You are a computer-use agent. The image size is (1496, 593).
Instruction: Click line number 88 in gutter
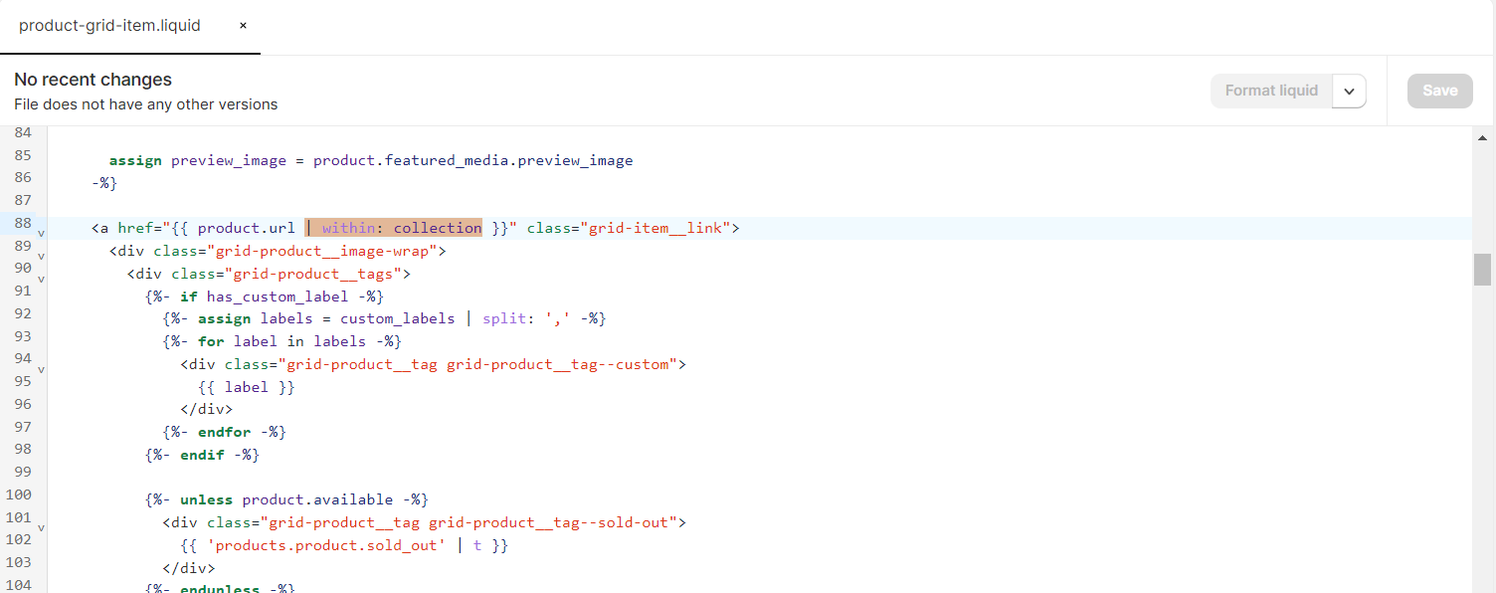coord(23,223)
